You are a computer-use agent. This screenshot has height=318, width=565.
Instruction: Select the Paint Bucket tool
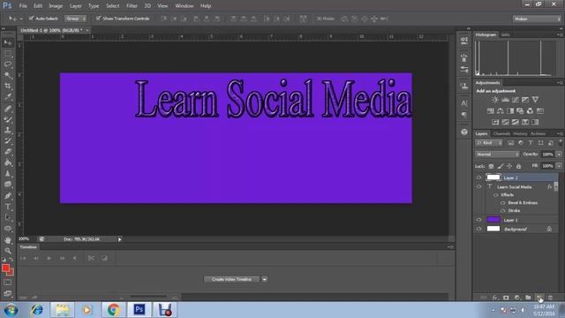8,163
